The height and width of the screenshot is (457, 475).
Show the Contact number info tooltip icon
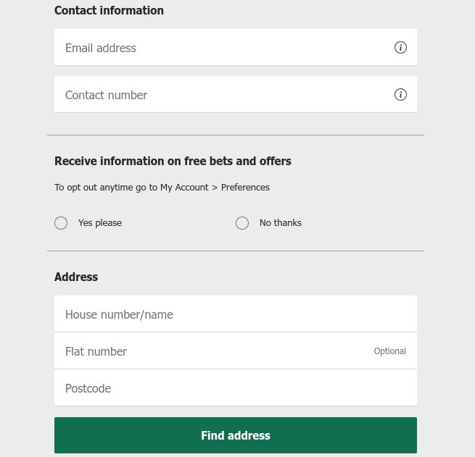pos(400,95)
